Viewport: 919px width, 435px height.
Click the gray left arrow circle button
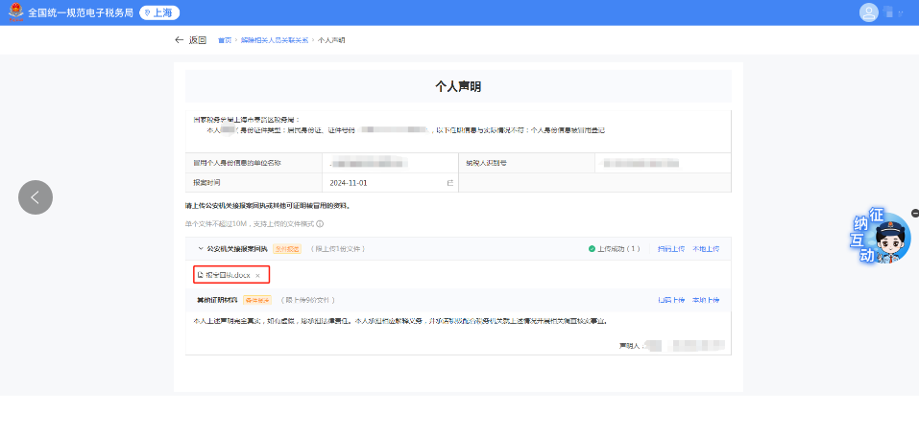click(x=36, y=197)
